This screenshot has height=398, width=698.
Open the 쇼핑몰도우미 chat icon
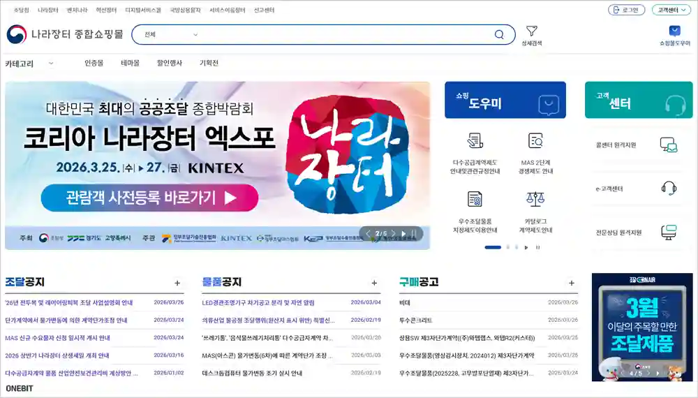(x=675, y=31)
